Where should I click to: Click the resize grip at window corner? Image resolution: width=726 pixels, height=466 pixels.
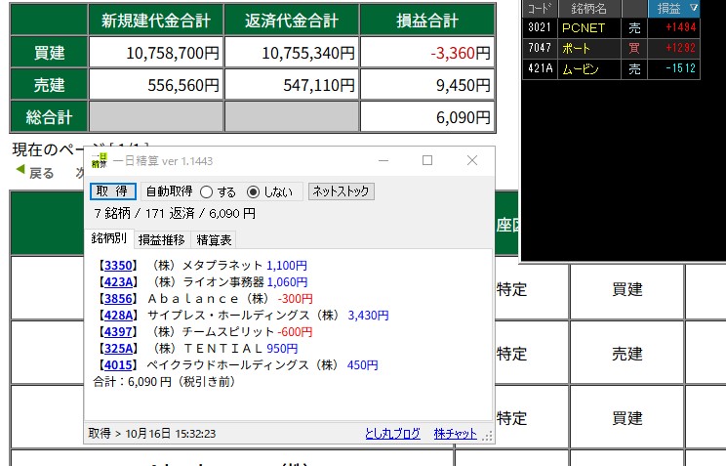coord(487,437)
